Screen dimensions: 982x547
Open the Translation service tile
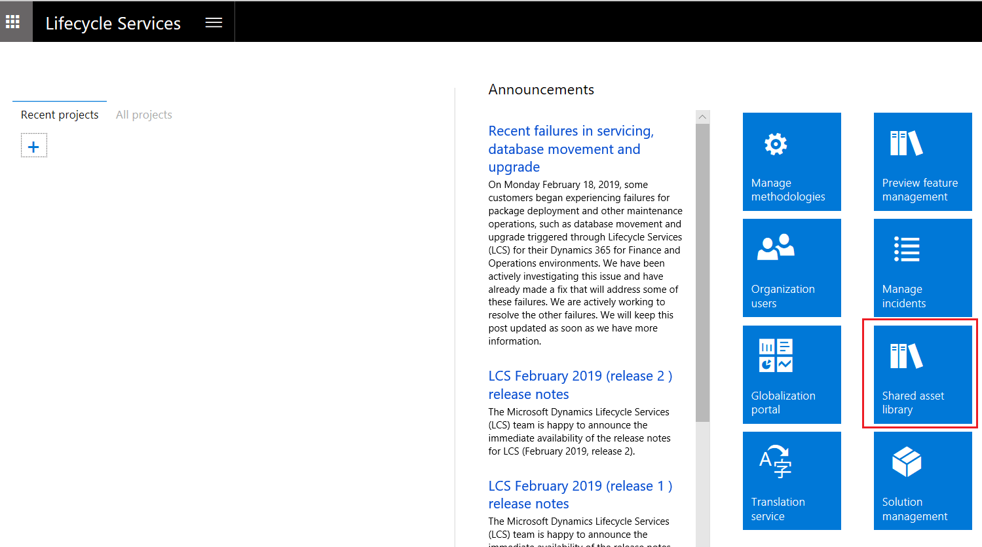coord(791,481)
